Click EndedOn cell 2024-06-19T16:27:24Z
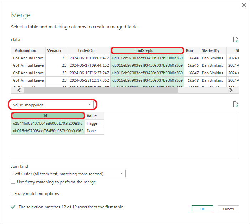 click(89, 73)
